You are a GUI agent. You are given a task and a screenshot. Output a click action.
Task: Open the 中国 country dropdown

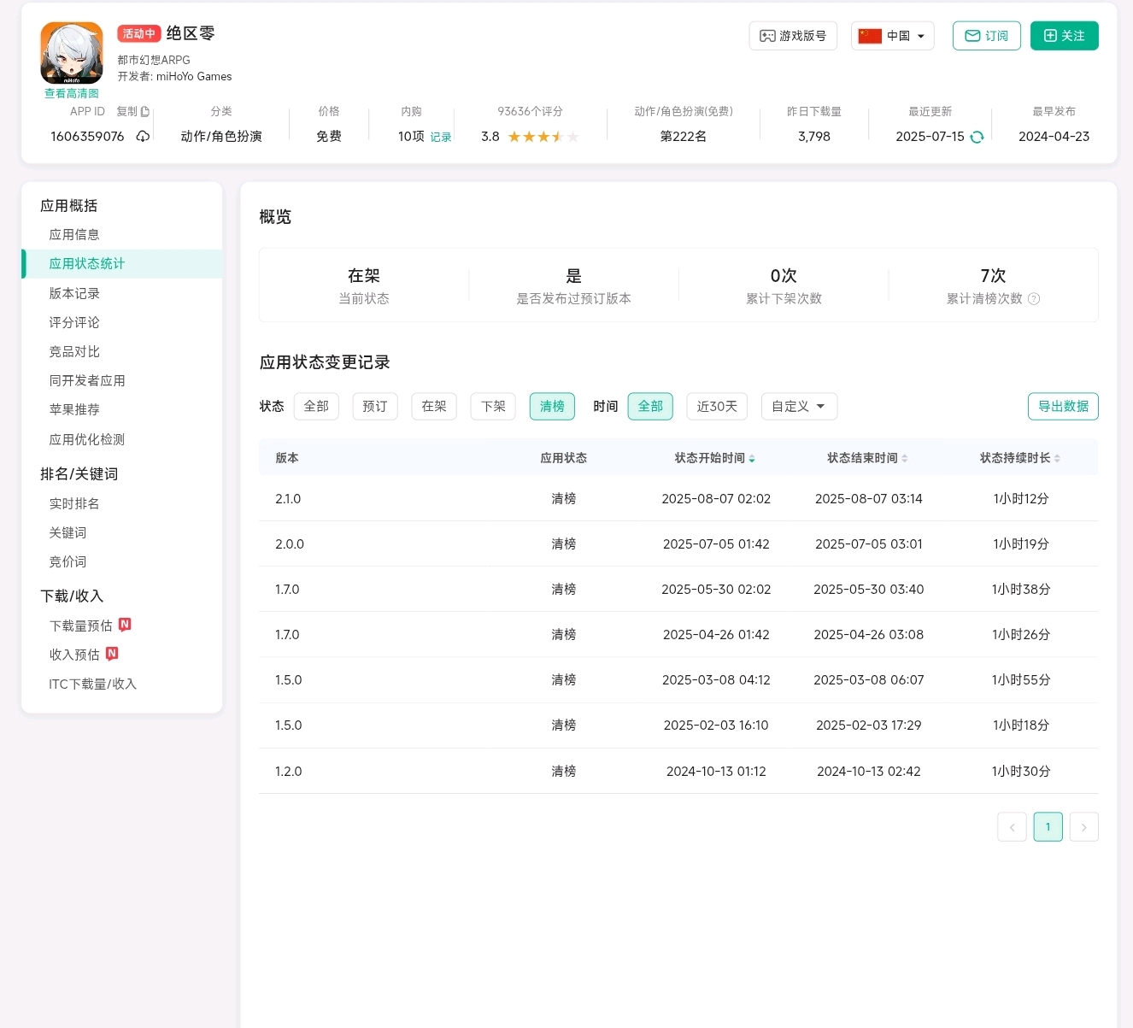[892, 36]
